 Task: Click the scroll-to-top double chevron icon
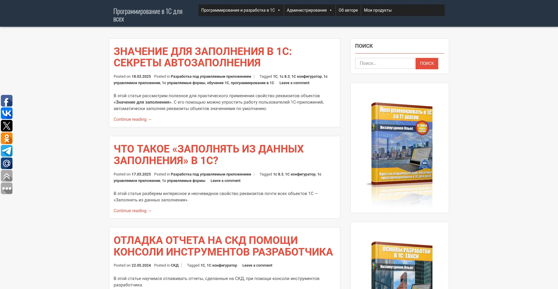pyautogui.click(x=7, y=176)
